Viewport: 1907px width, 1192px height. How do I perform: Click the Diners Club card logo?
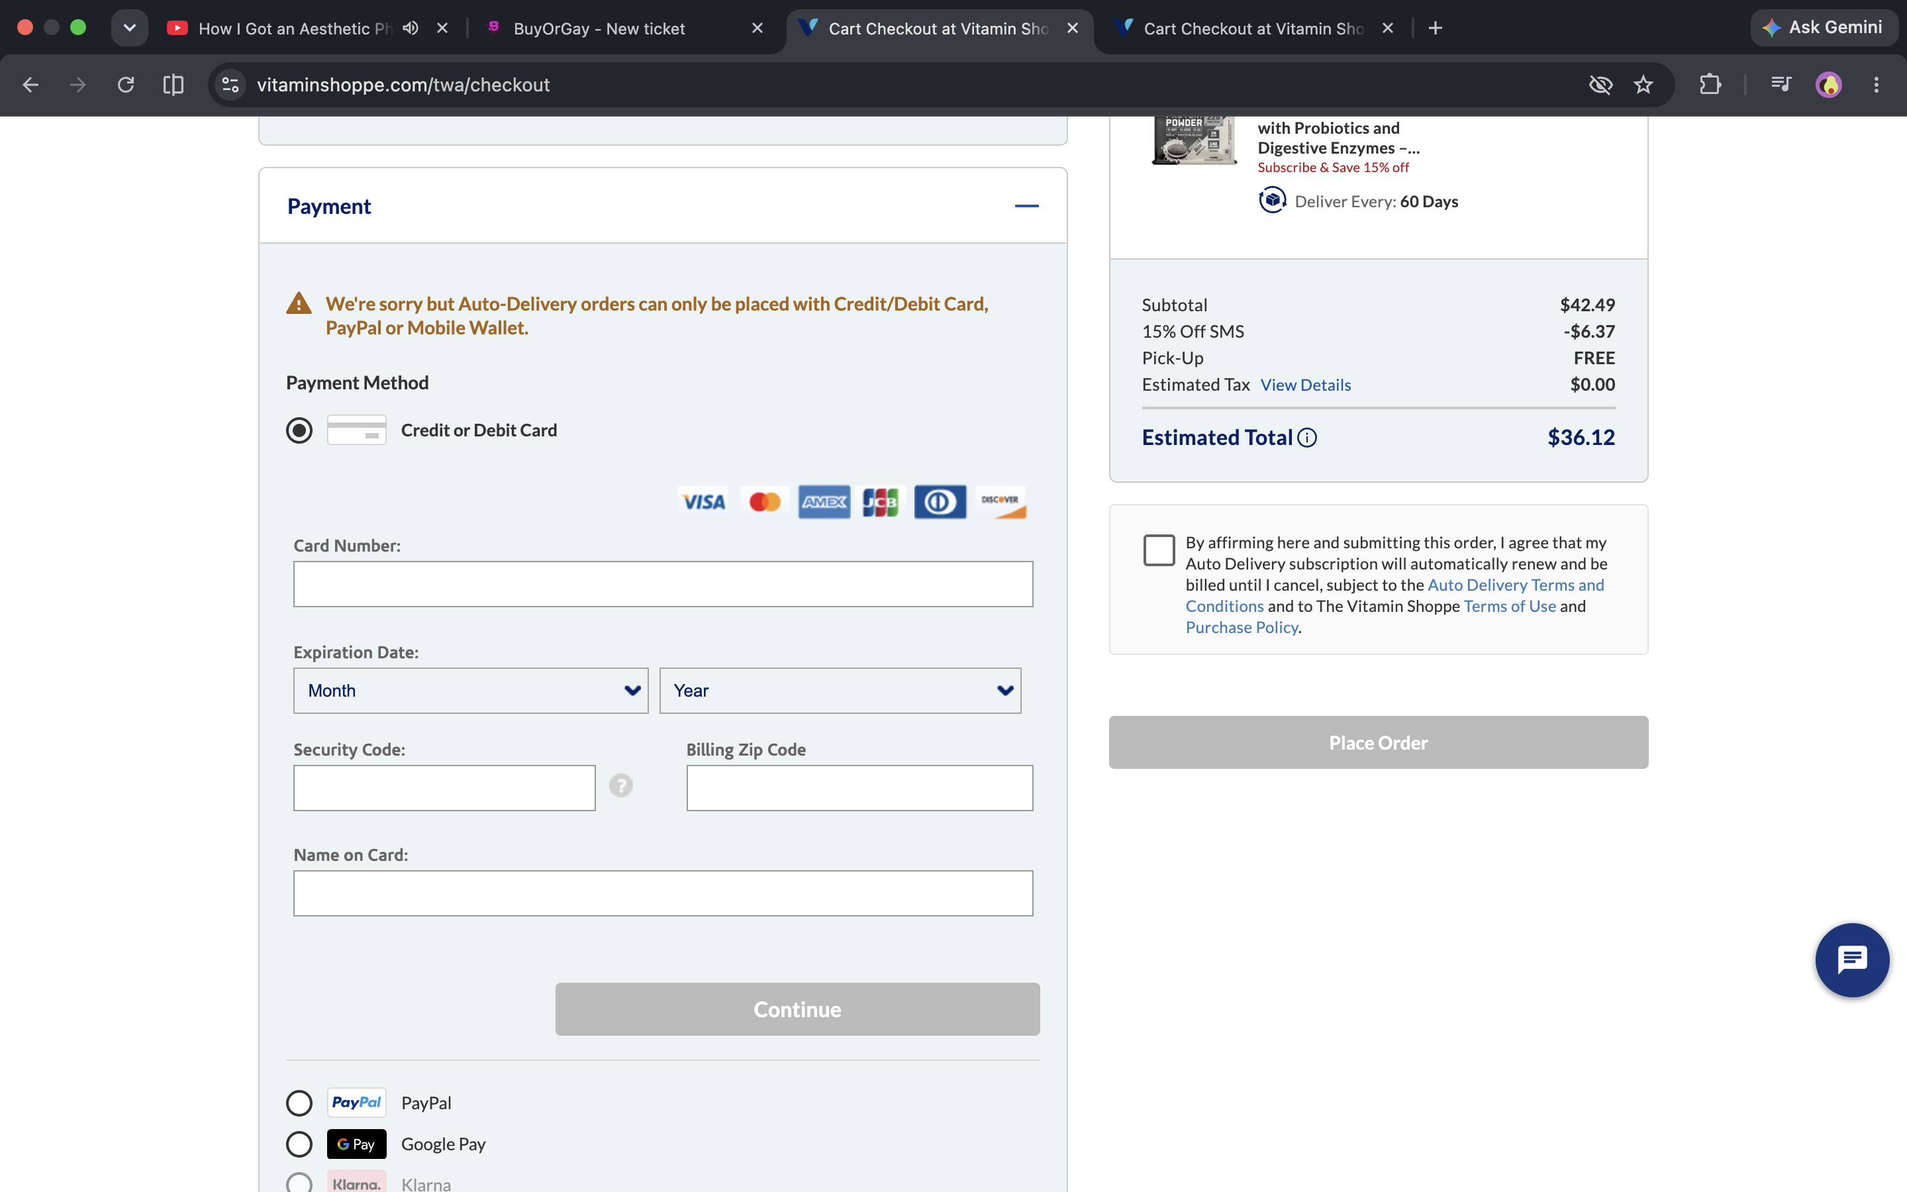(x=940, y=502)
